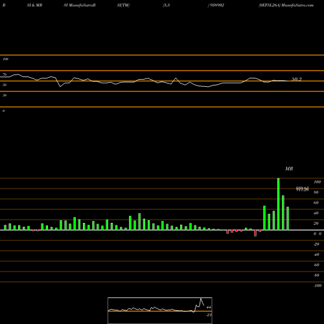Click the longest red MR histogram bar
Screen dimensions: 324x324
pos(255,233)
